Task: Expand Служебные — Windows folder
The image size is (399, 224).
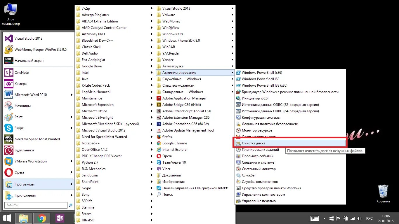Action: tap(195, 79)
